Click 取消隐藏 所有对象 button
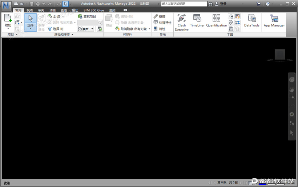 point(131,29)
